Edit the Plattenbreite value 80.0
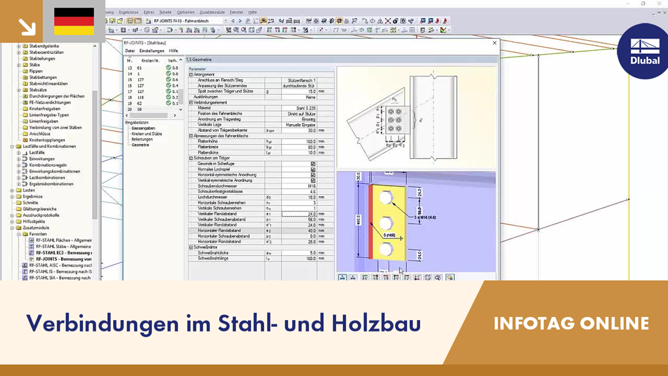This screenshot has height=376, width=668. click(x=299, y=147)
